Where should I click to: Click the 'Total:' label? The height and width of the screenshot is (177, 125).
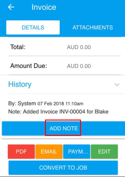click(x=18, y=47)
